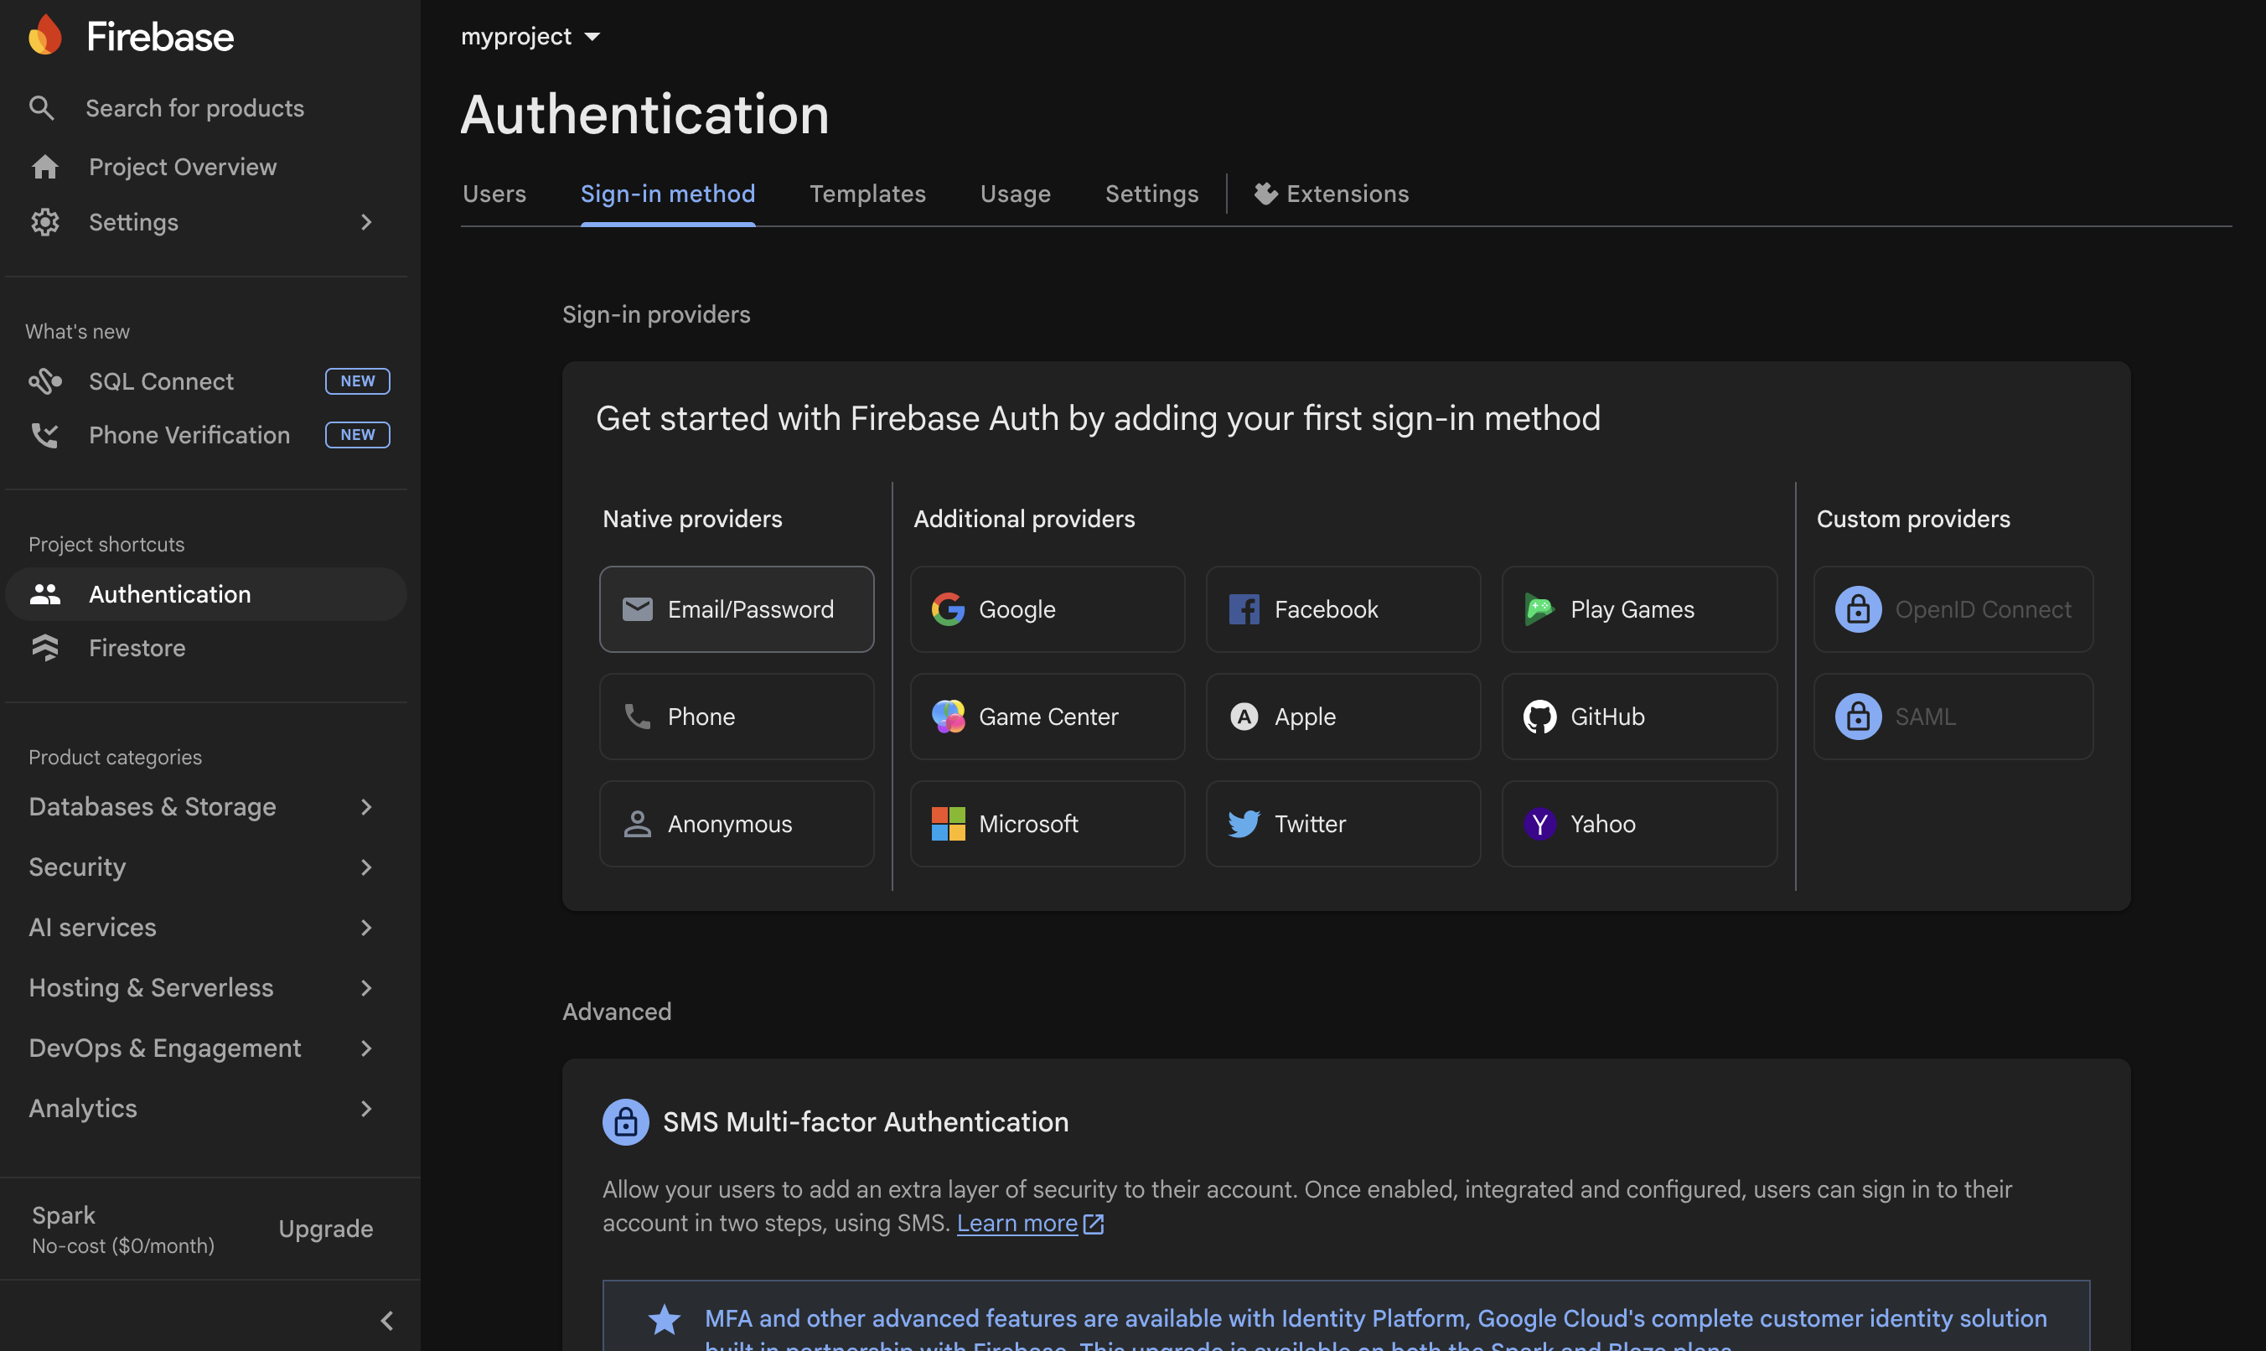Click the Apple logo icon
This screenshot has width=2266, height=1351.
(1244, 717)
